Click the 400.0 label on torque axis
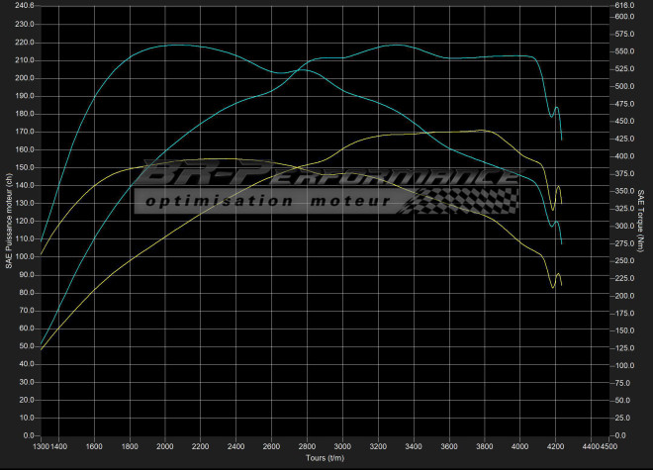Screen dimensions: 653x470 coord(622,156)
